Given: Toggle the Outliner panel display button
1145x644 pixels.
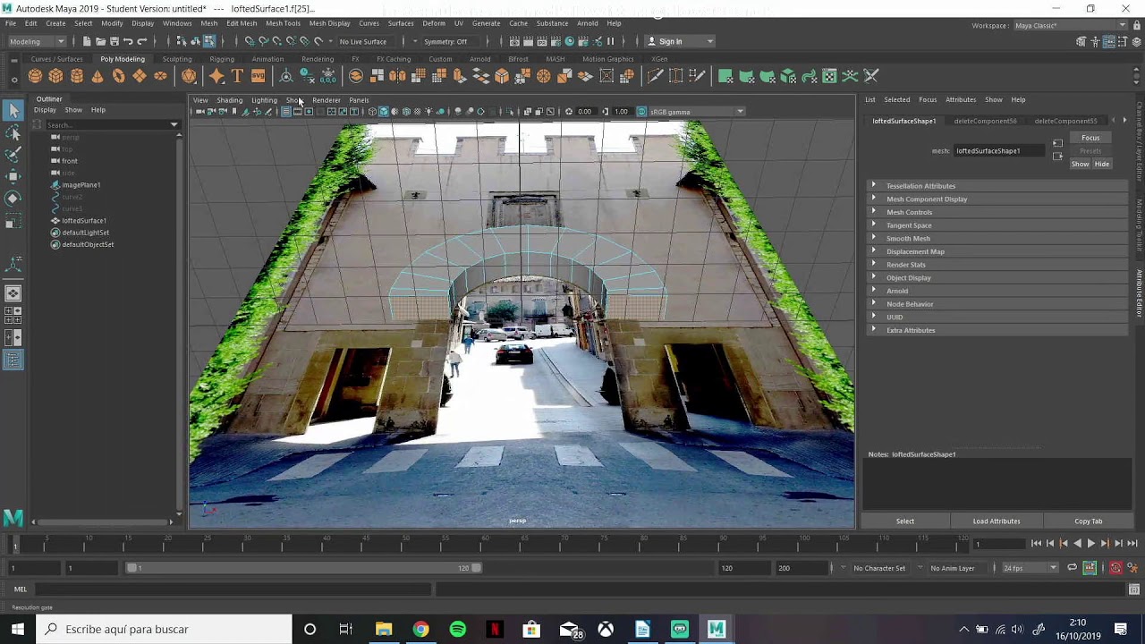Looking at the screenshot, I should click(13, 360).
